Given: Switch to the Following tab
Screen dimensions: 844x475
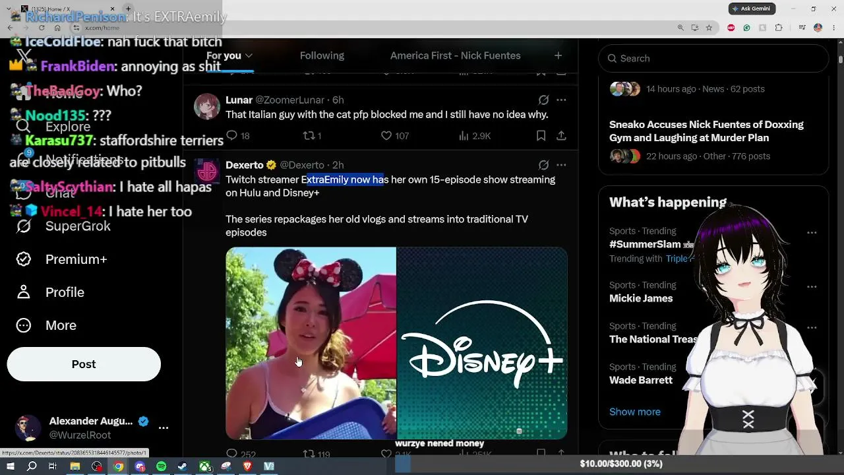Looking at the screenshot, I should coord(322,55).
